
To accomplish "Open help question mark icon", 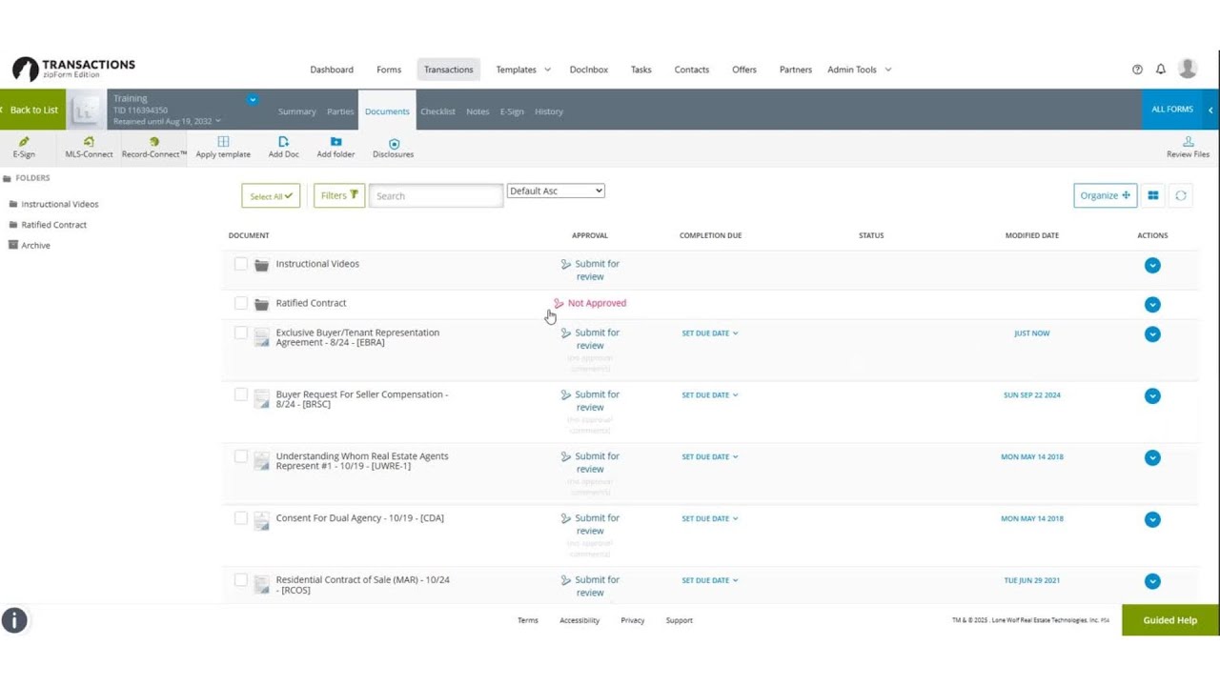I will point(1137,70).
